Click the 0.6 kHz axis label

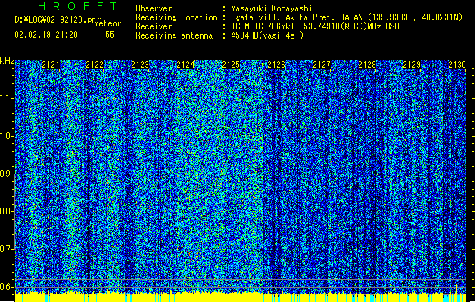6,287
